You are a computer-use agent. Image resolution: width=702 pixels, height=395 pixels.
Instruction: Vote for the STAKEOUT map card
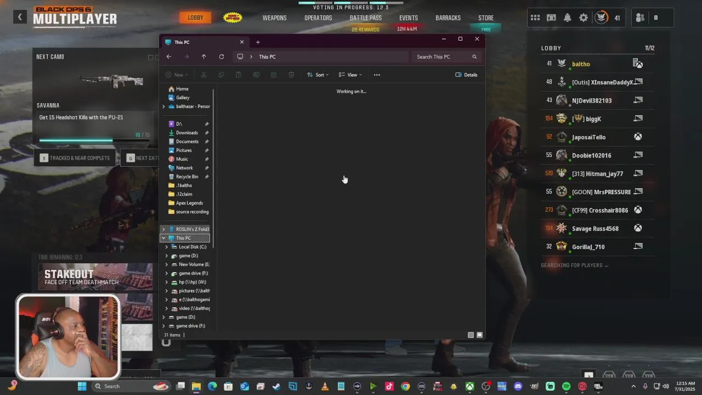coord(95,277)
